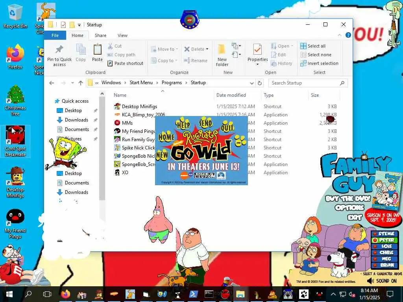
Task: Click Paste shortcut in Clipboard group
Action: (125, 63)
